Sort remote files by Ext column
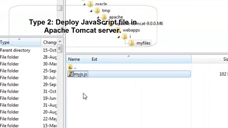The width and height of the screenshot is (228, 128). pos(94,59)
